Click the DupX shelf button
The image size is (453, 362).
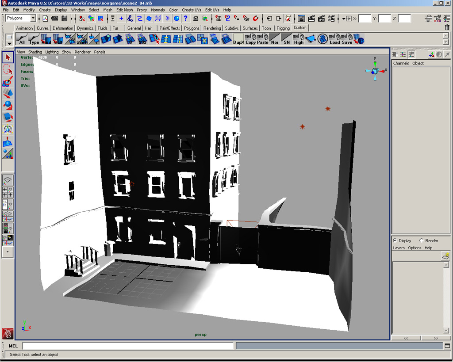click(238, 39)
